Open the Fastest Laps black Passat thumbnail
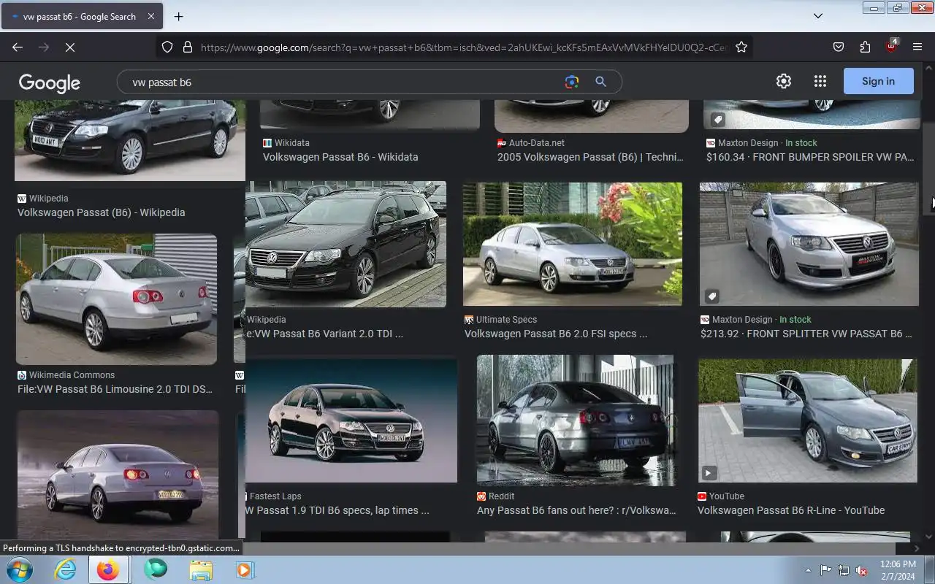The width and height of the screenshot is (935, 584). 351,420
